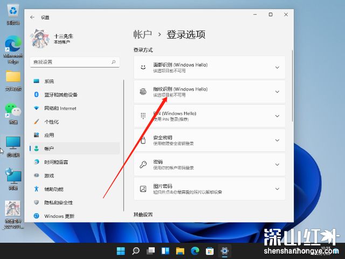Click the fingerprint icon
Screen dimensions: 345x259
[143, 92]
